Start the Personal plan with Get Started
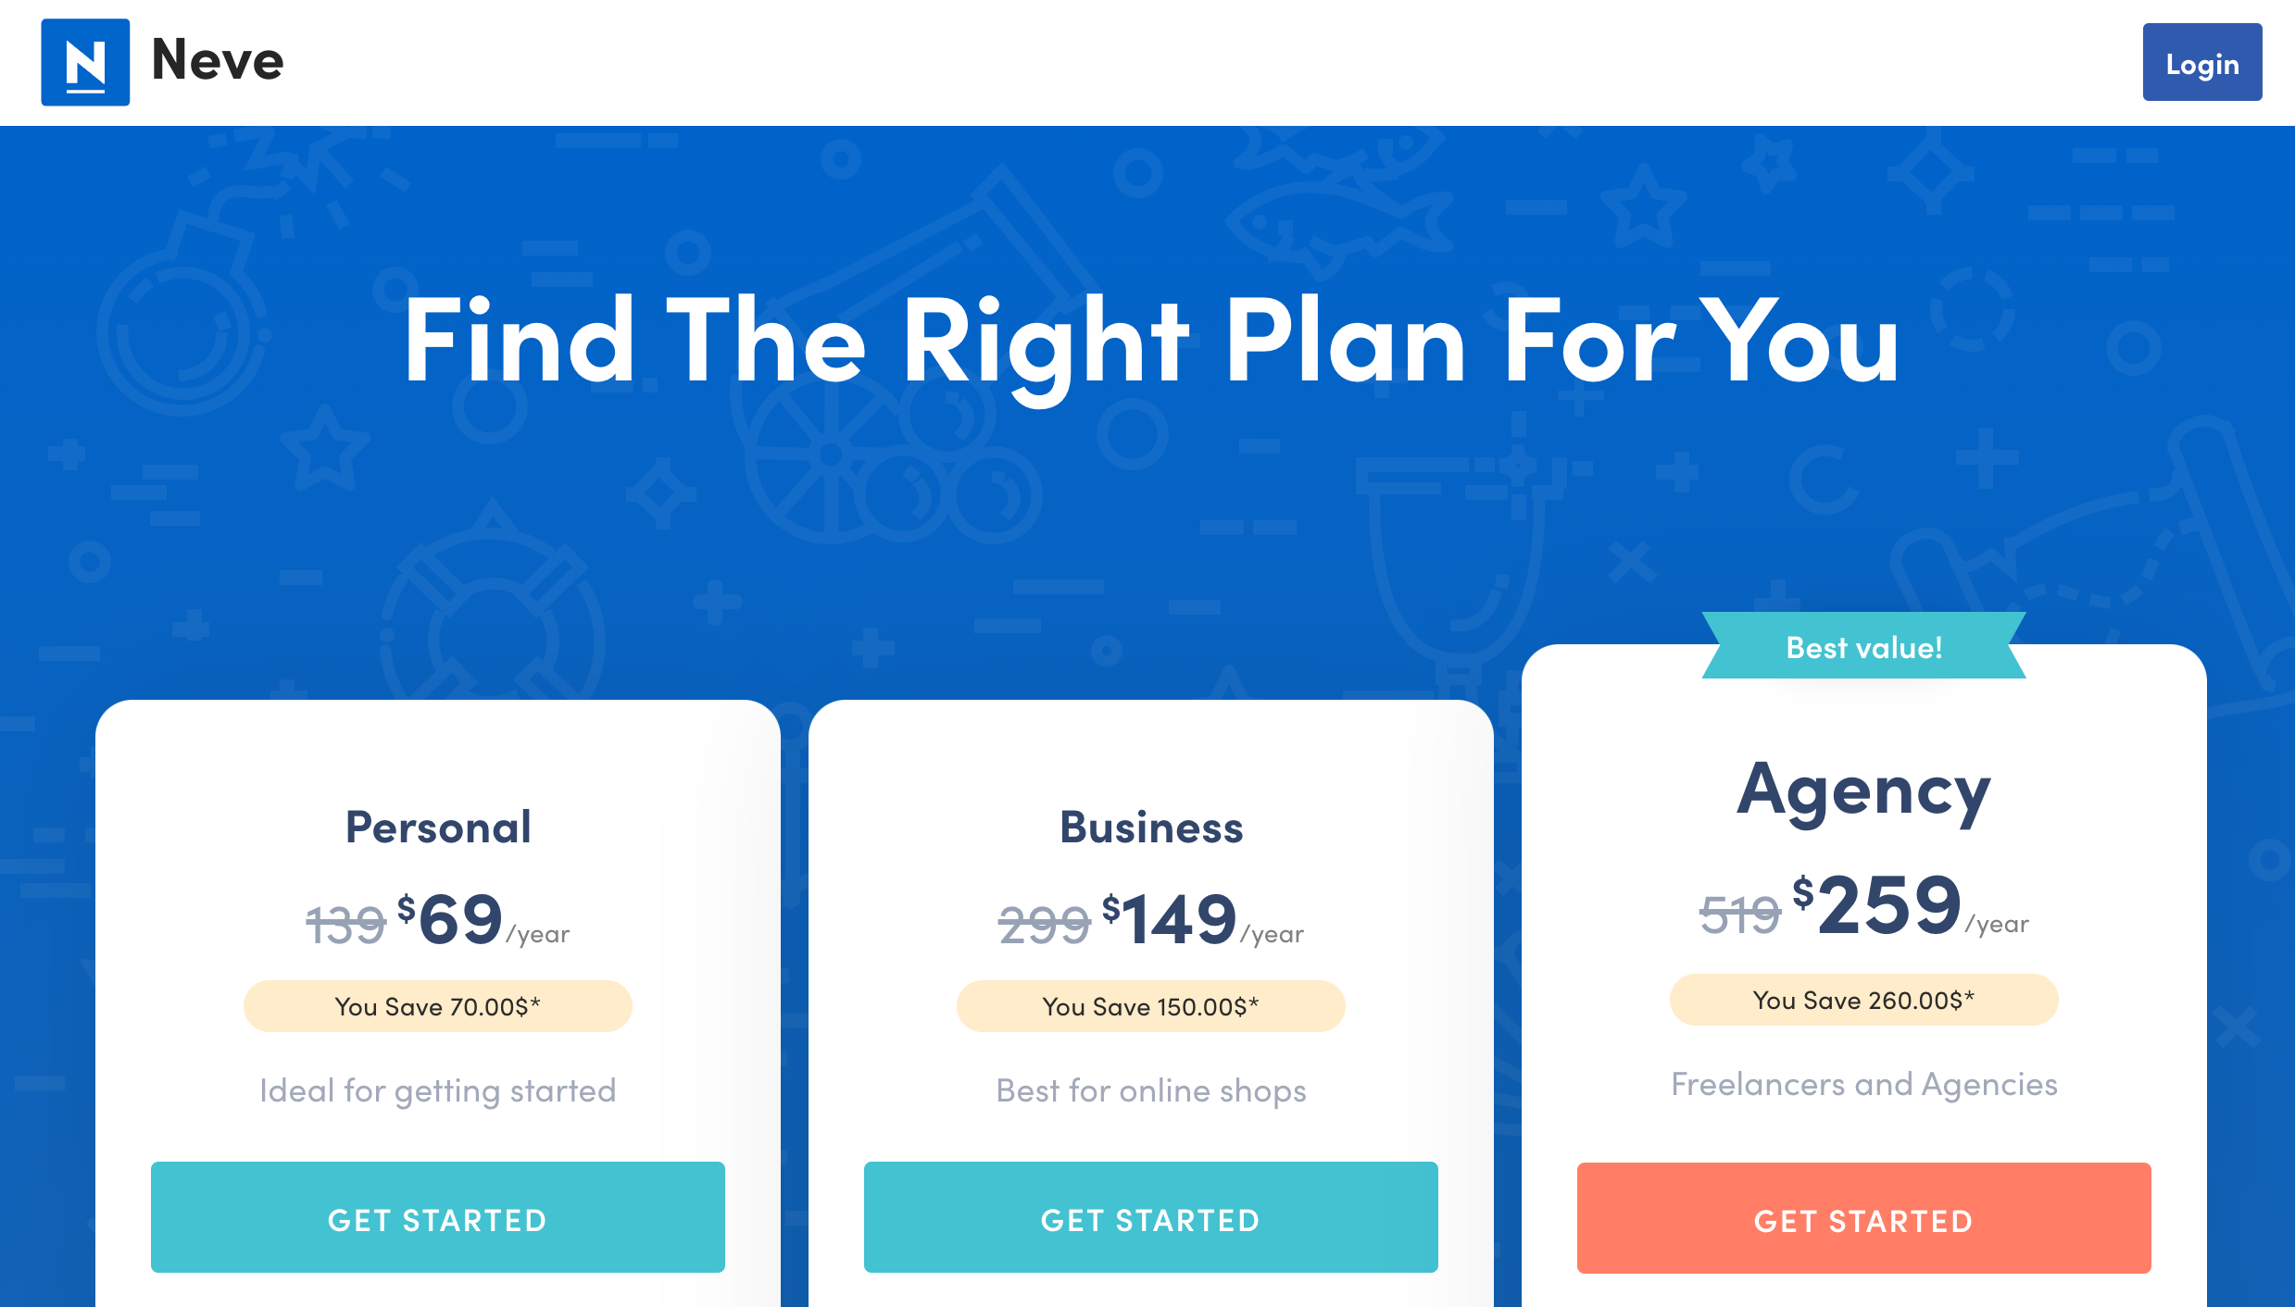The image size is (2295, 1307). tap(437, 1217)
